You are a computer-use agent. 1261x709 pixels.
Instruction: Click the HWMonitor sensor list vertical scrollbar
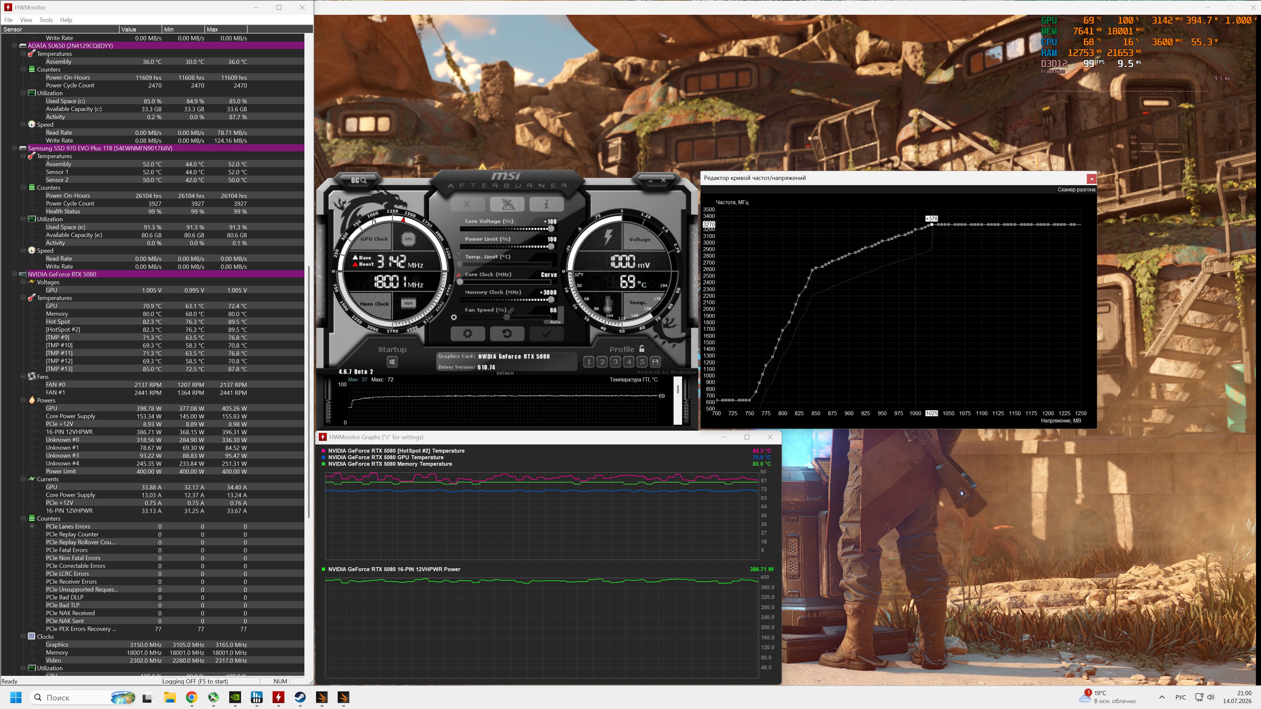point(308,392)
